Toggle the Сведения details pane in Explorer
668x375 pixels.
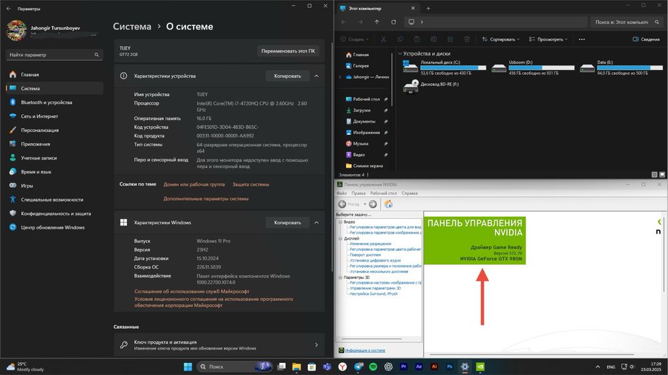coord(646,39)
